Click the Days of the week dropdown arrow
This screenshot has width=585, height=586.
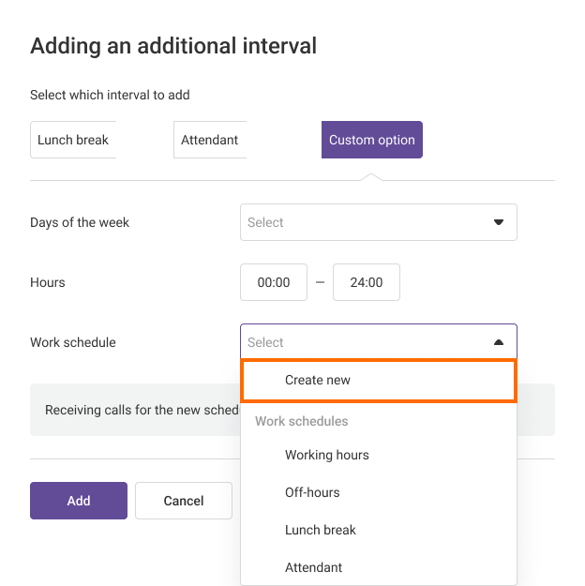[x=499, y=222]
